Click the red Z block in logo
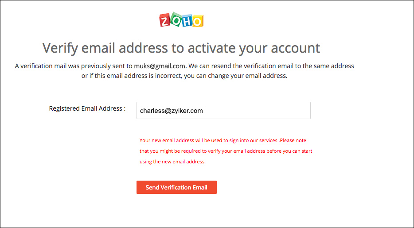The width and height of the screenshot is (414, 228). point(165,21)
